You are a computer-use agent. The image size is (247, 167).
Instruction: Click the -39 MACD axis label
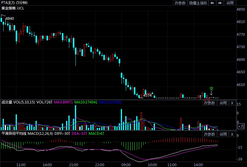[x=239, y=159]
